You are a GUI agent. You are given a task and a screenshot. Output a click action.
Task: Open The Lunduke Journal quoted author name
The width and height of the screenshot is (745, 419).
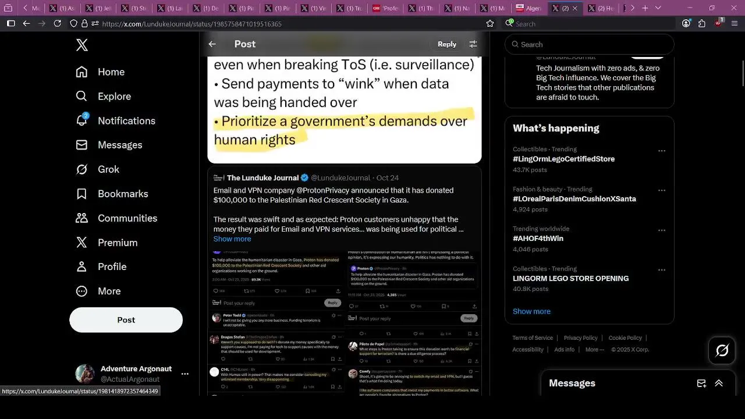[262, 177]
